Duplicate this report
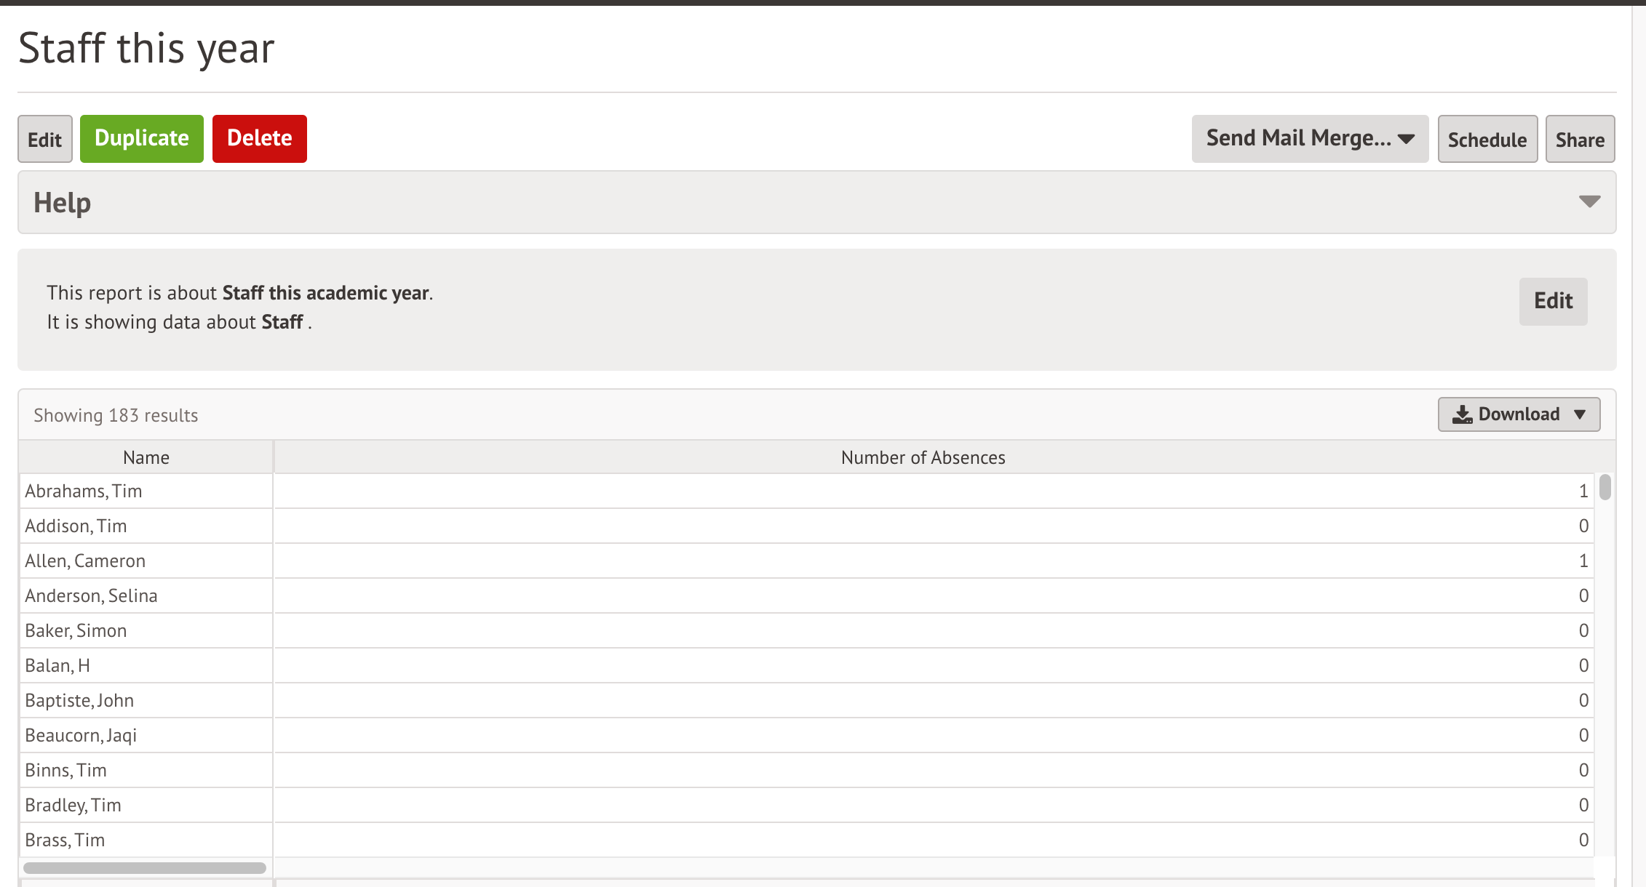This screenshot has height=887, width=1646. click(142, 138)
